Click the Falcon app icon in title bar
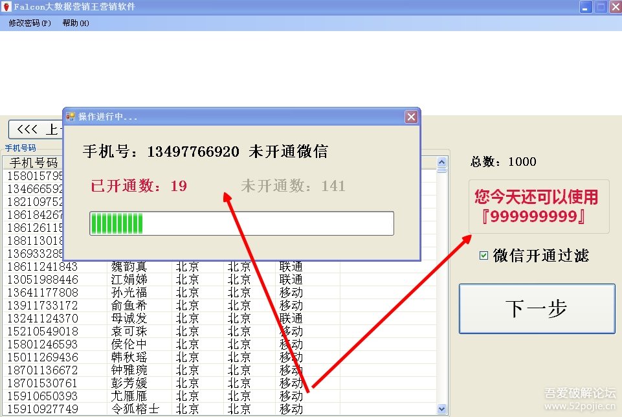 6,6
